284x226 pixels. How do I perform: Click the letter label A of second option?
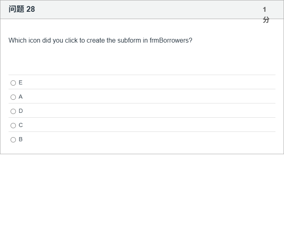[x=21, y=97]
